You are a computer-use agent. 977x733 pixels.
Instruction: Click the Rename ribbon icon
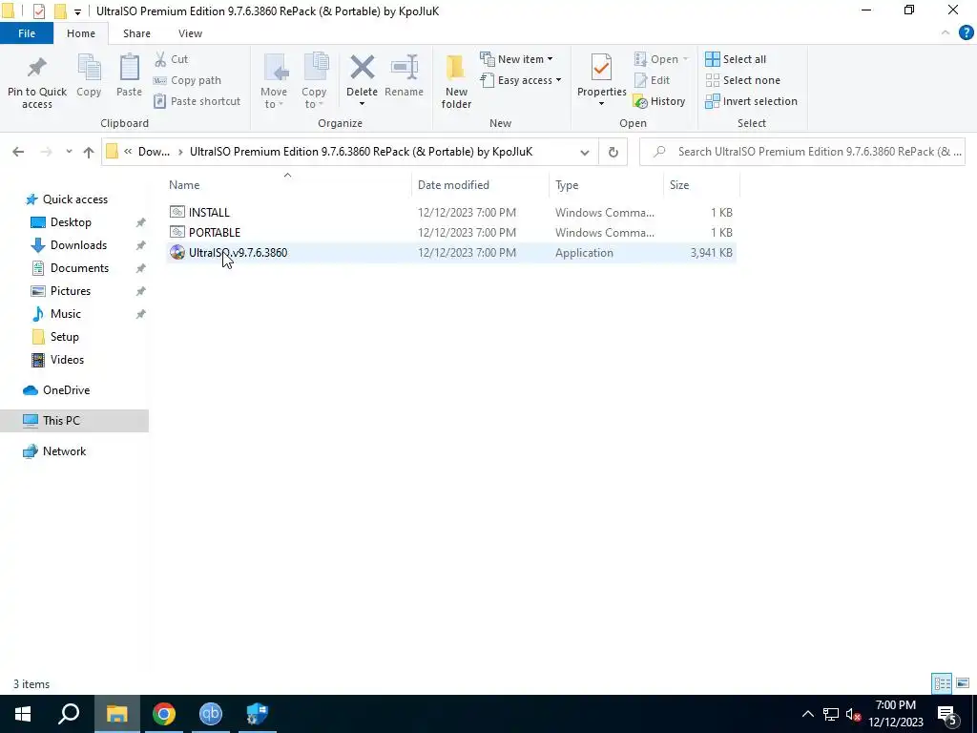(x=404, y=68)
